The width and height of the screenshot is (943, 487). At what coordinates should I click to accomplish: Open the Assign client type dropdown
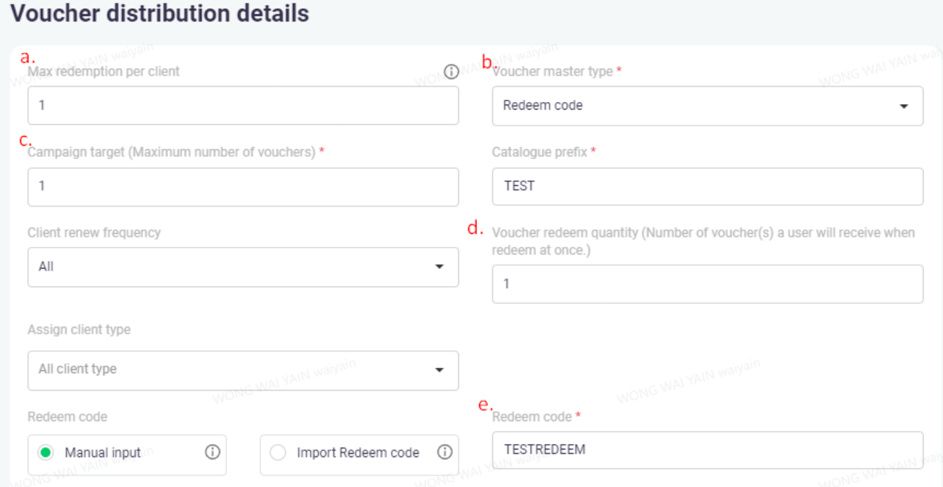[243, 370]
